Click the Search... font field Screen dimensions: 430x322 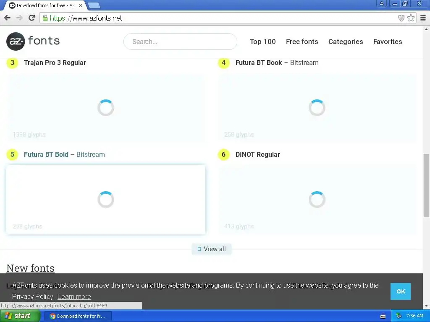pyautogui.click(x=180, y=42)
